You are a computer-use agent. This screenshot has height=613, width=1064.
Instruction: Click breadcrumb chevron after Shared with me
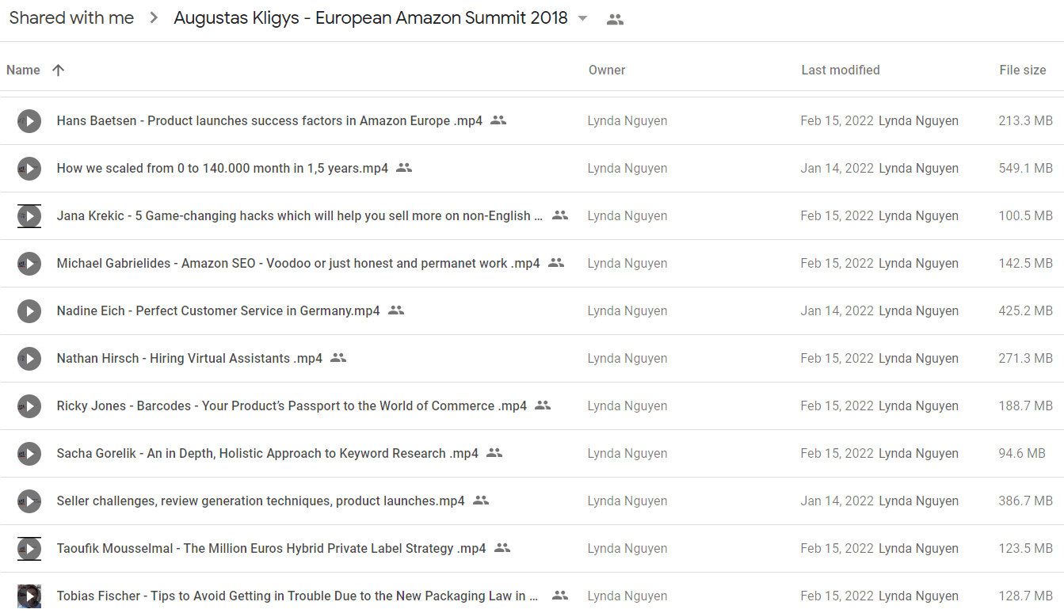point(154,18)
